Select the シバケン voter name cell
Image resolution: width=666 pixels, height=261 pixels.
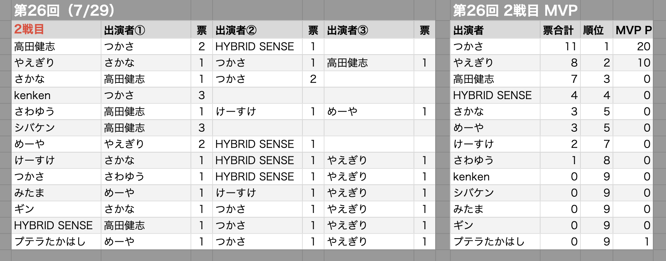(x=57, y=128)
